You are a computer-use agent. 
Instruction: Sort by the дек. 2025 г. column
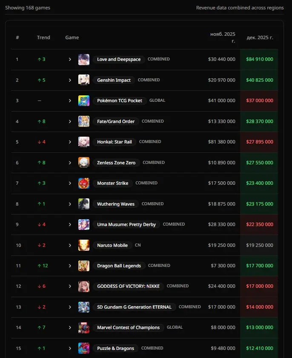[260, 37]
